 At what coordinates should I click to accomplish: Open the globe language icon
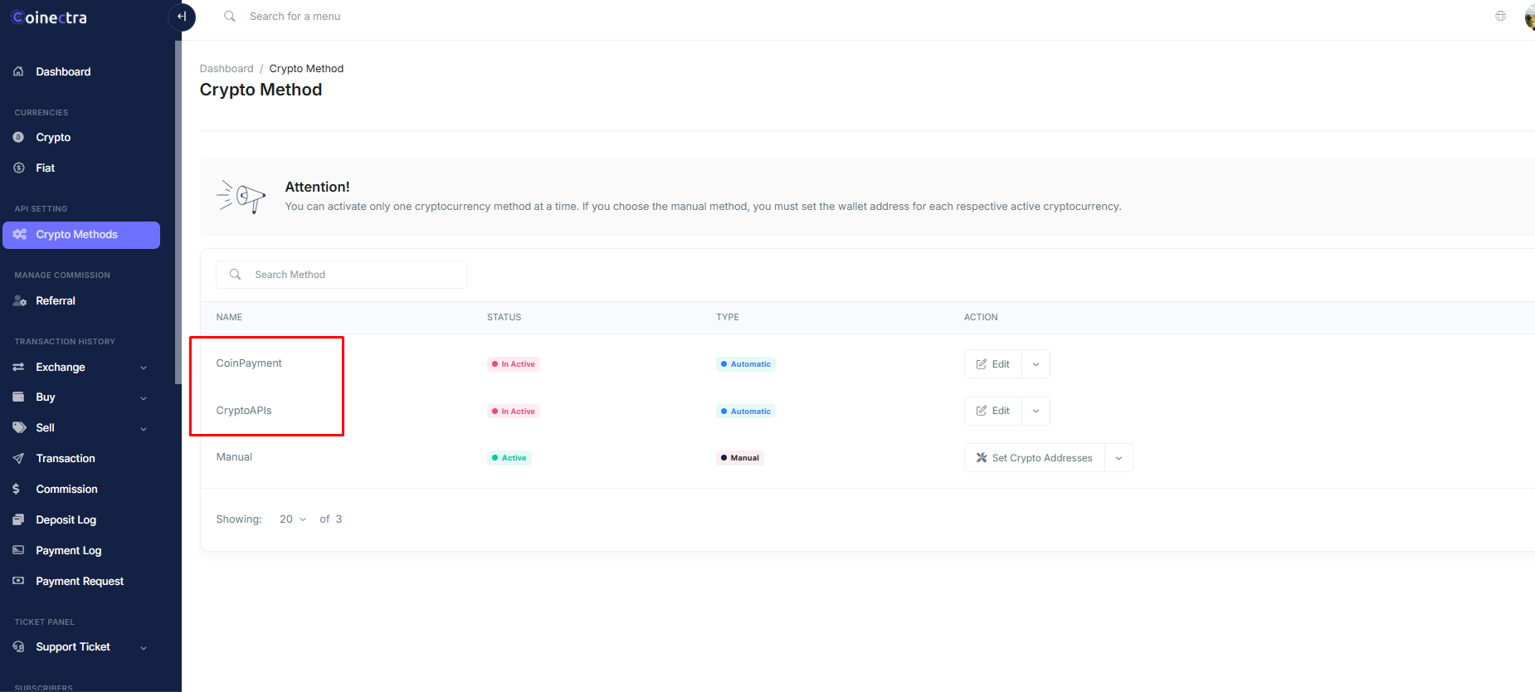tap(1500, 16)
